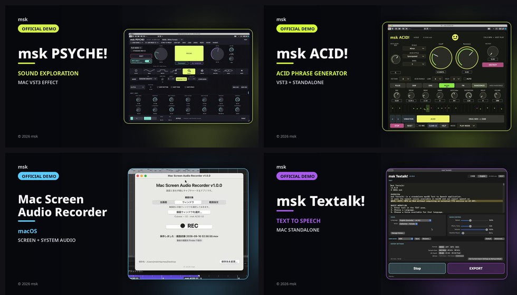The image size is (517, 295).
Task: Toggle the WET ONLY switch in PSYCHE!
Action: [148, 61]
